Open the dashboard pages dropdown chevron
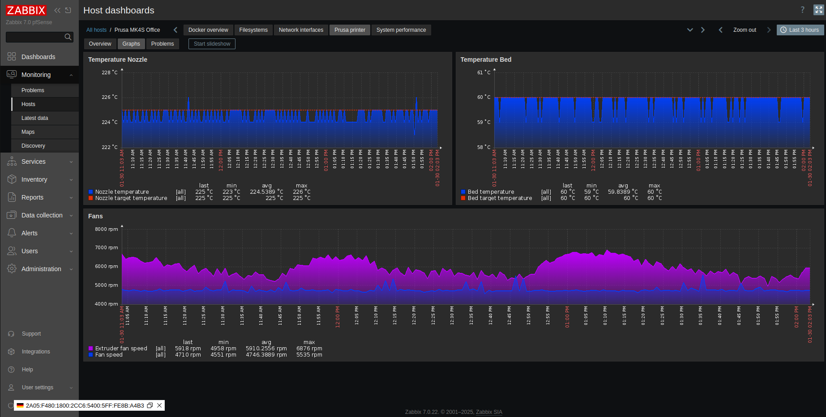The width and height of the screenshot is (826, 417). coord(690,30)
